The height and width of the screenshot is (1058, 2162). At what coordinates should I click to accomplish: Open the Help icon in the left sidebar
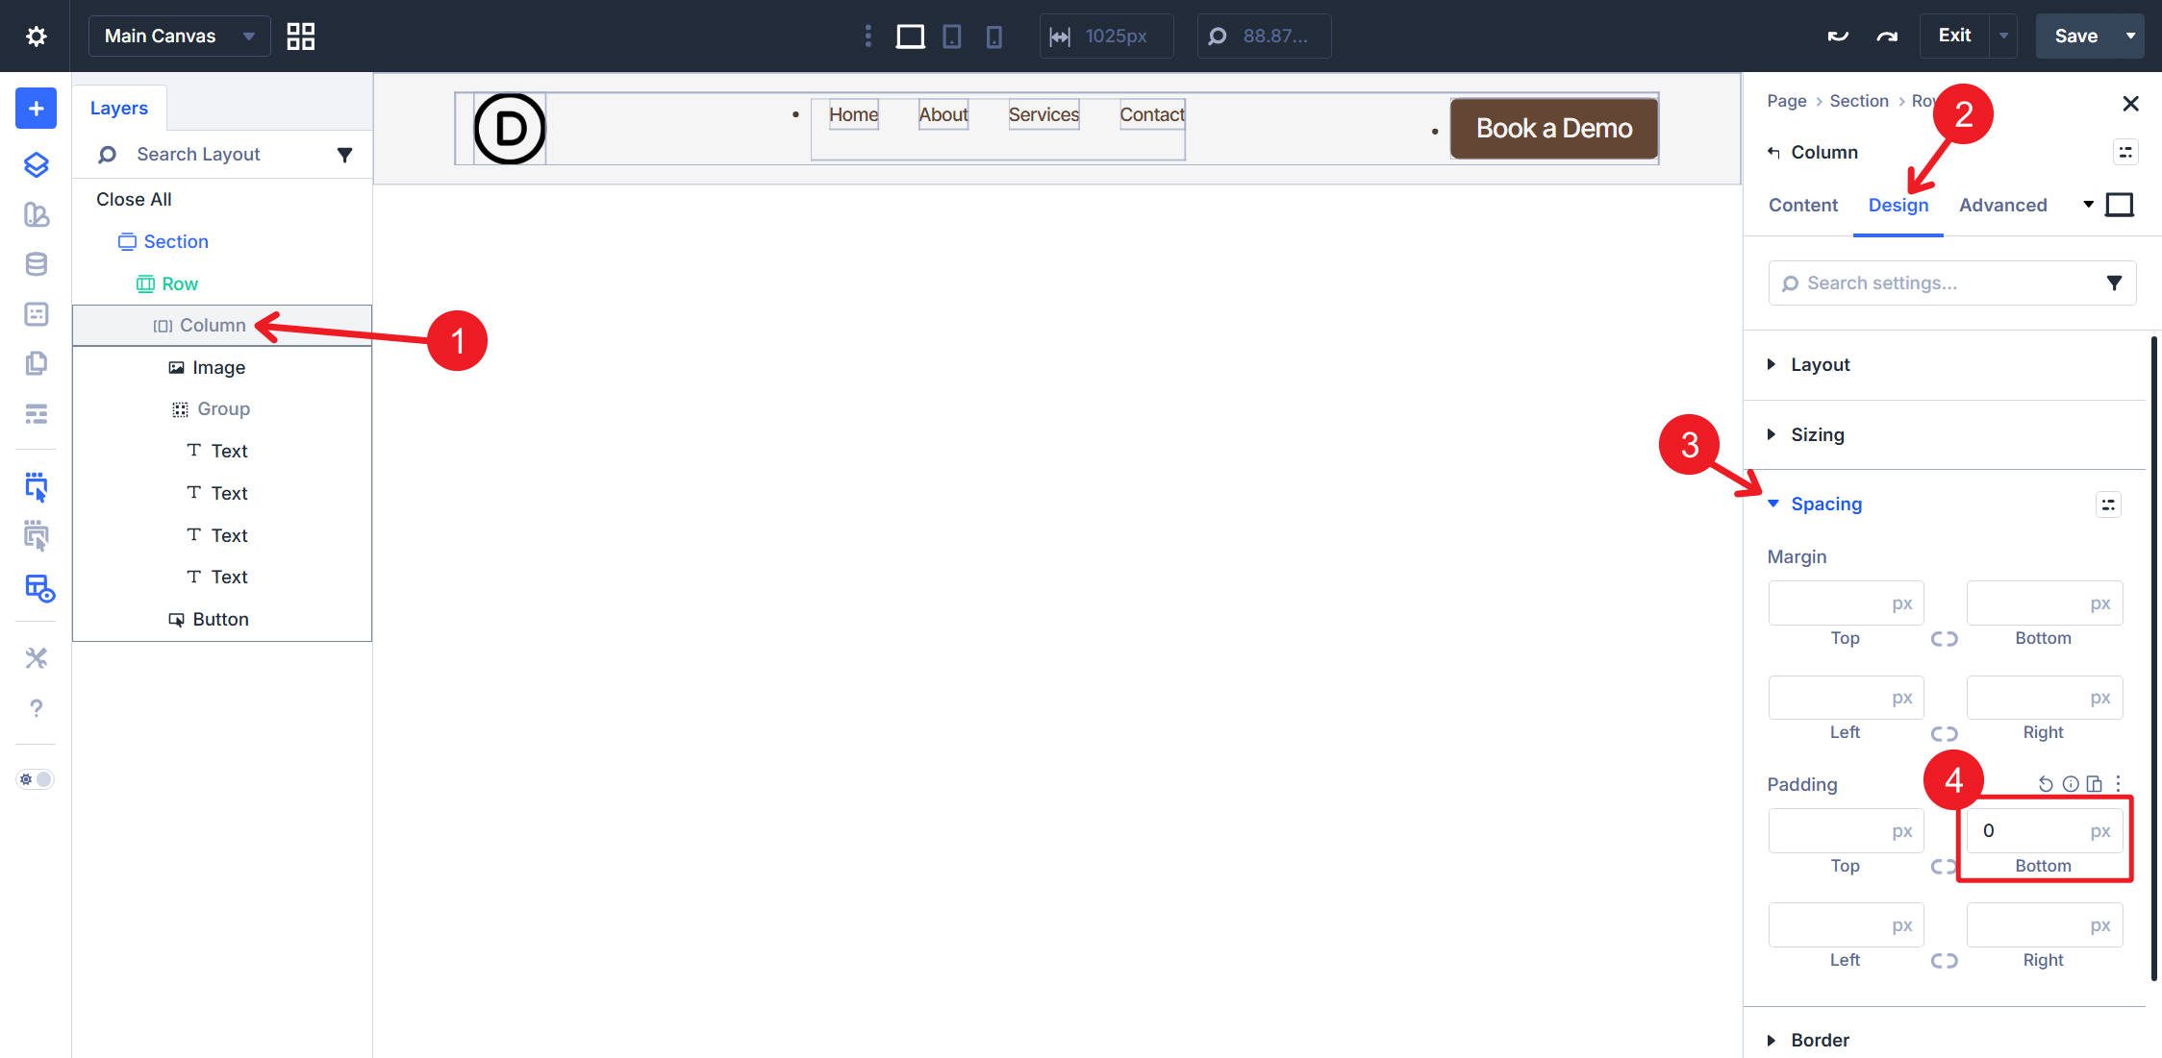tap(36, 708)
